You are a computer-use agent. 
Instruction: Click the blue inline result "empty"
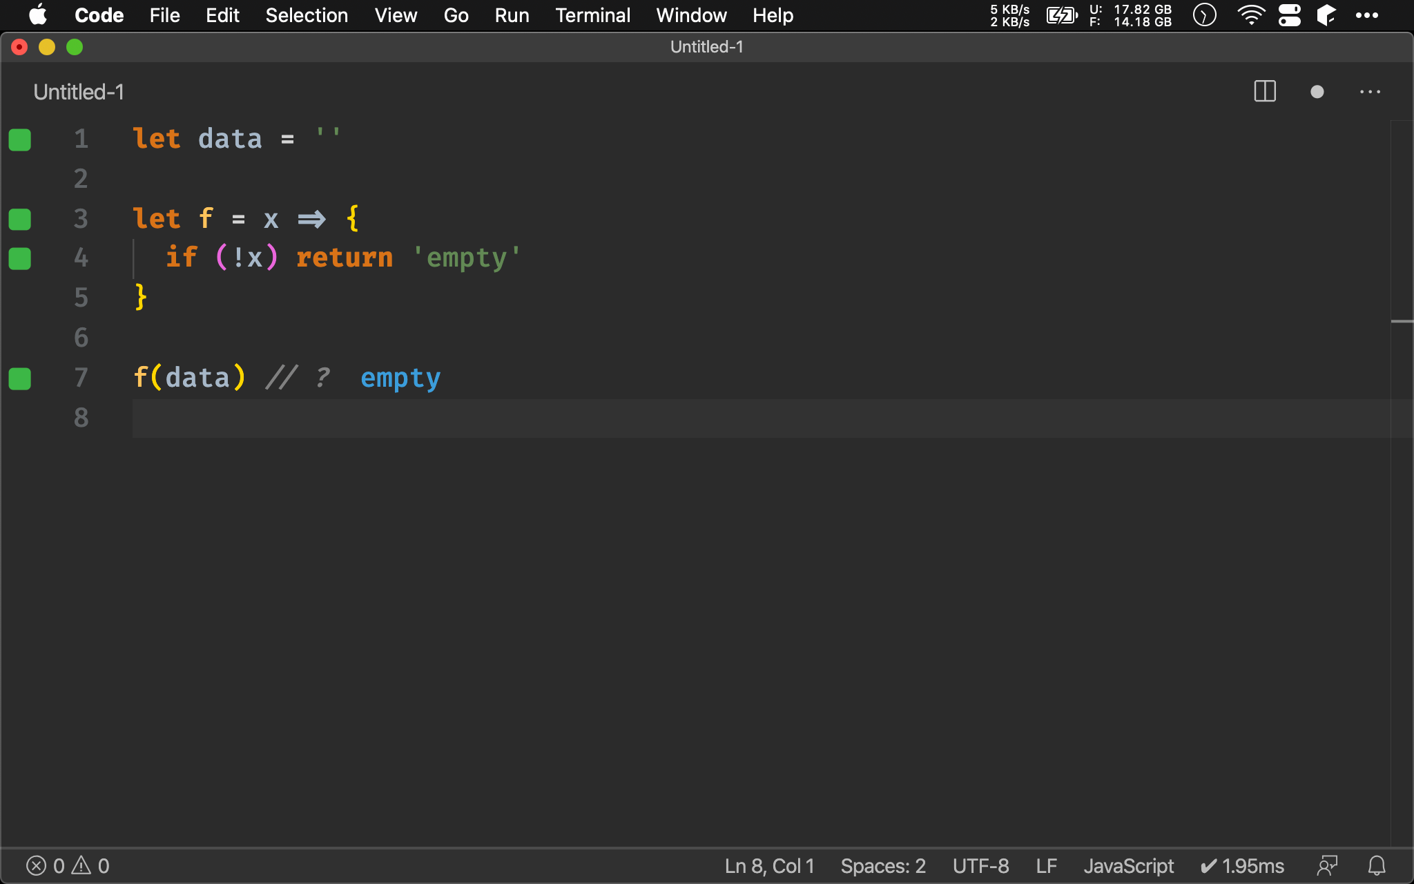pyautogui.click(x=400, y=378)
